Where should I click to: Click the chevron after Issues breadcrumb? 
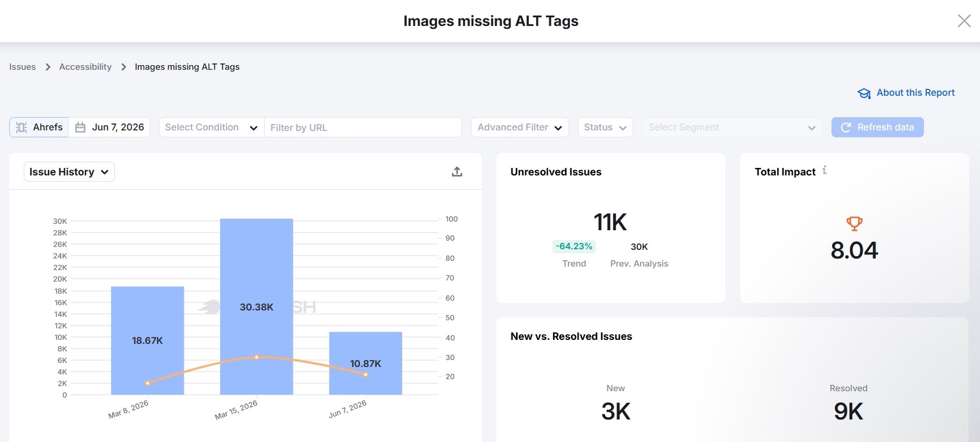point(48,67)
